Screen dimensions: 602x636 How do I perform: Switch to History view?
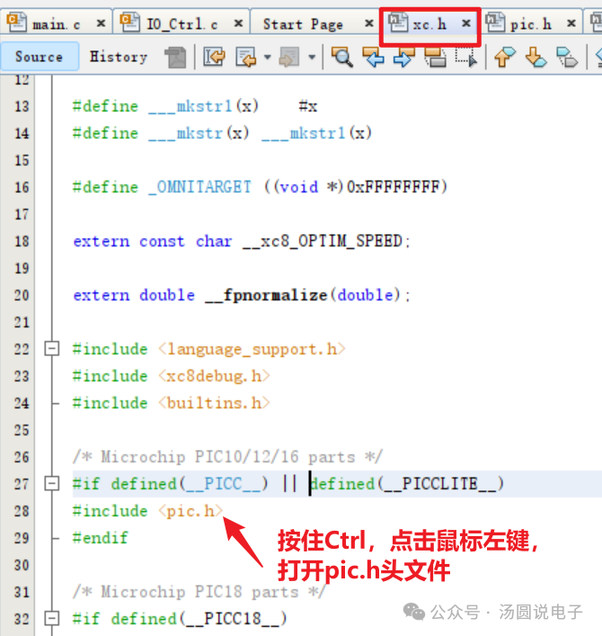click(x=119, y=57)
